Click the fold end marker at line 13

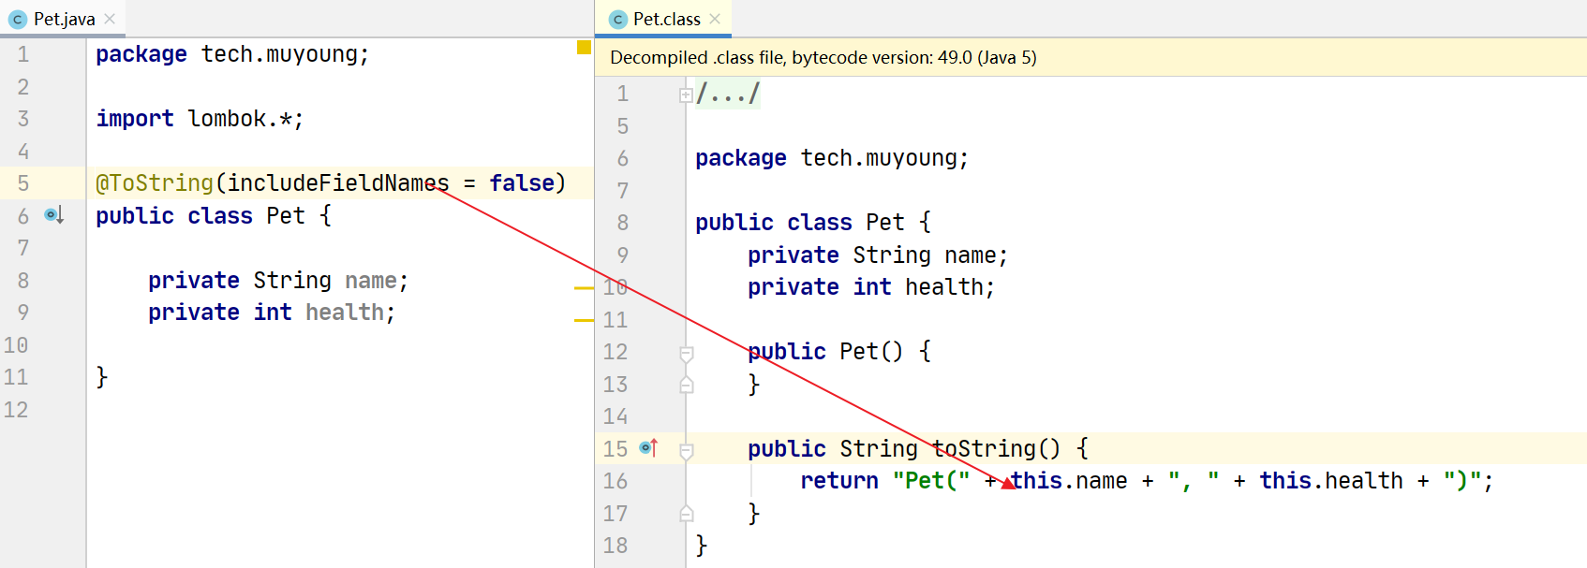click(686, 385)
